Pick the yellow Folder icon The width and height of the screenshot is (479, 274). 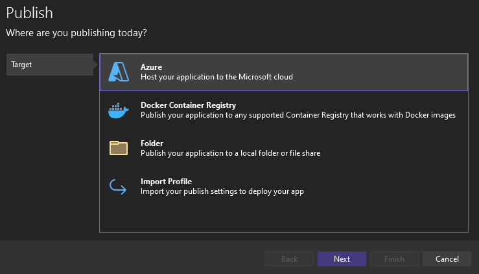point(119,148)
